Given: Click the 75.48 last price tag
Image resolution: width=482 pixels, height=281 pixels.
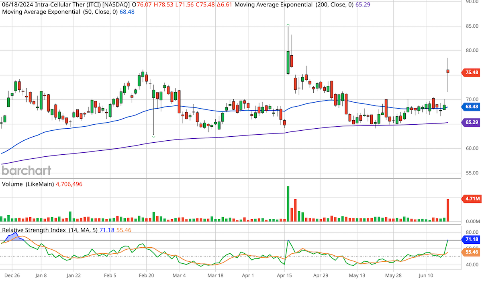Looking at the screenshot, I should [x=471, y=73].
